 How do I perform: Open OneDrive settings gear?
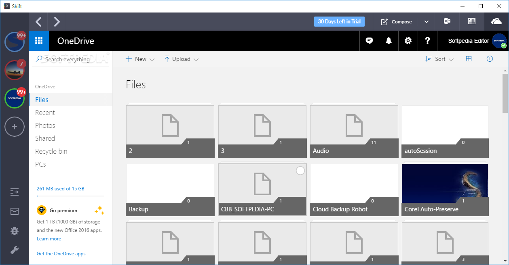(408, 41)
